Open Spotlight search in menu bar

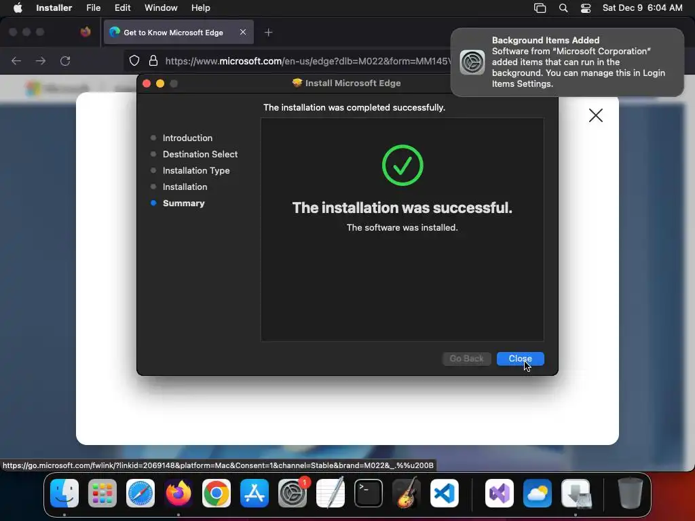[x=563, y=8]
